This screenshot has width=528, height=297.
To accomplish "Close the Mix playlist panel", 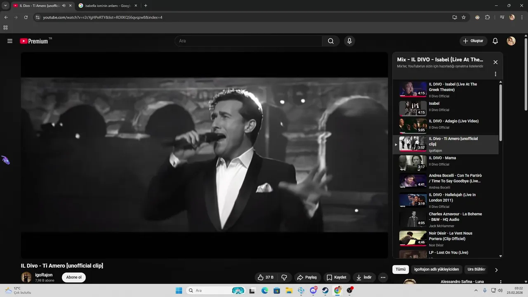I will click(x=495, y=62).
